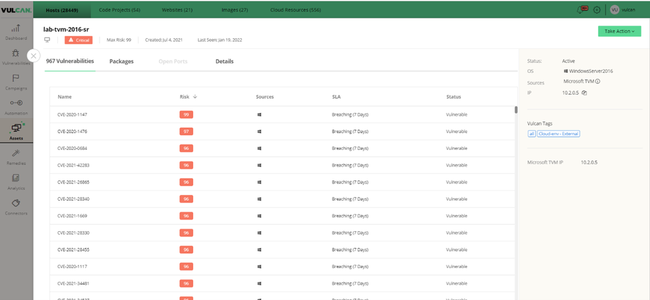650x300 pixels.
Task: Click the host type monitor icon
Action: click(47, 40)
